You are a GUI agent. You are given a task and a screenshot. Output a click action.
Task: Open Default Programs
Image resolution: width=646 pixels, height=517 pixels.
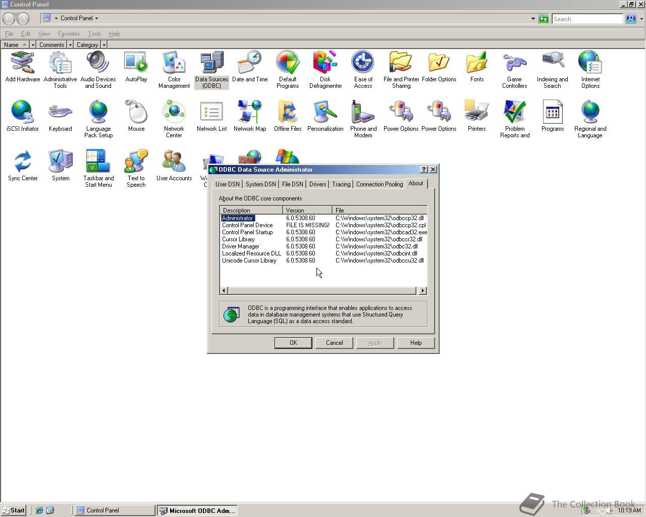tap(288, 70)
